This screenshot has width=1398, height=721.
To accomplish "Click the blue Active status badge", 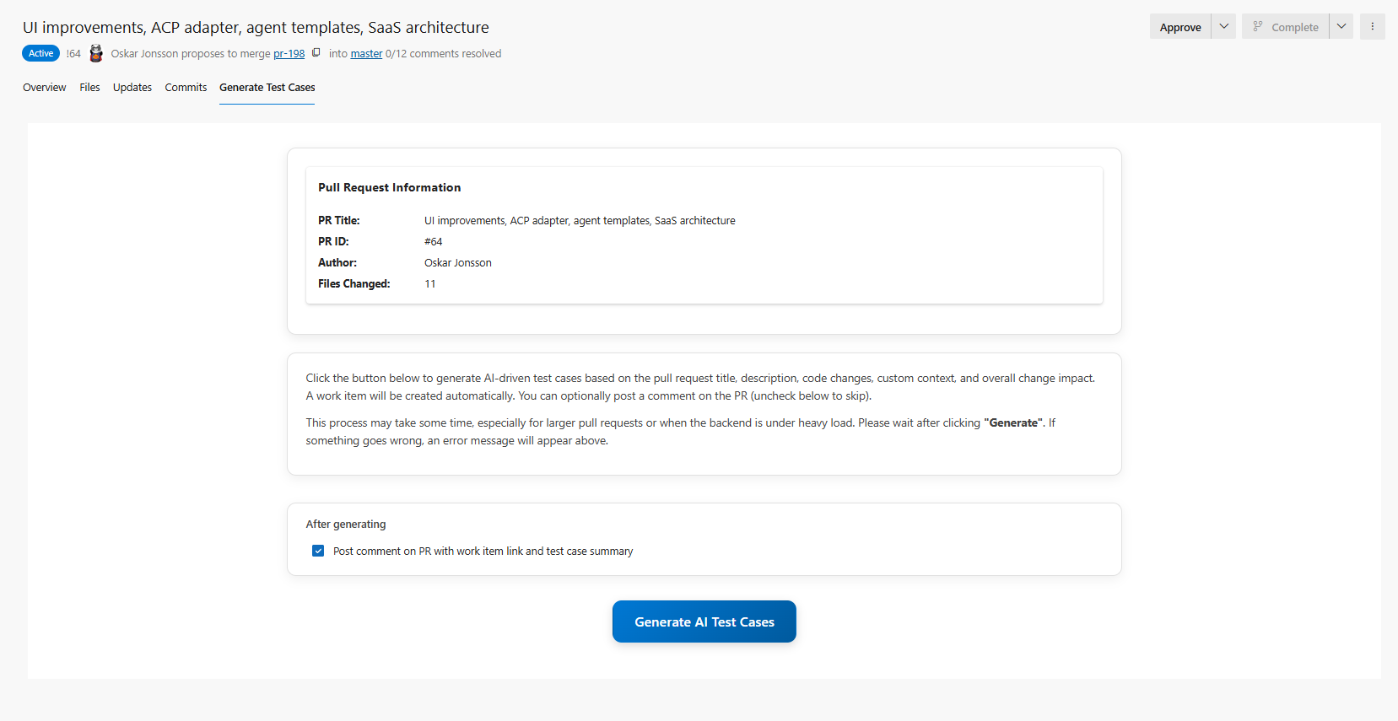I will pos(40,53).
